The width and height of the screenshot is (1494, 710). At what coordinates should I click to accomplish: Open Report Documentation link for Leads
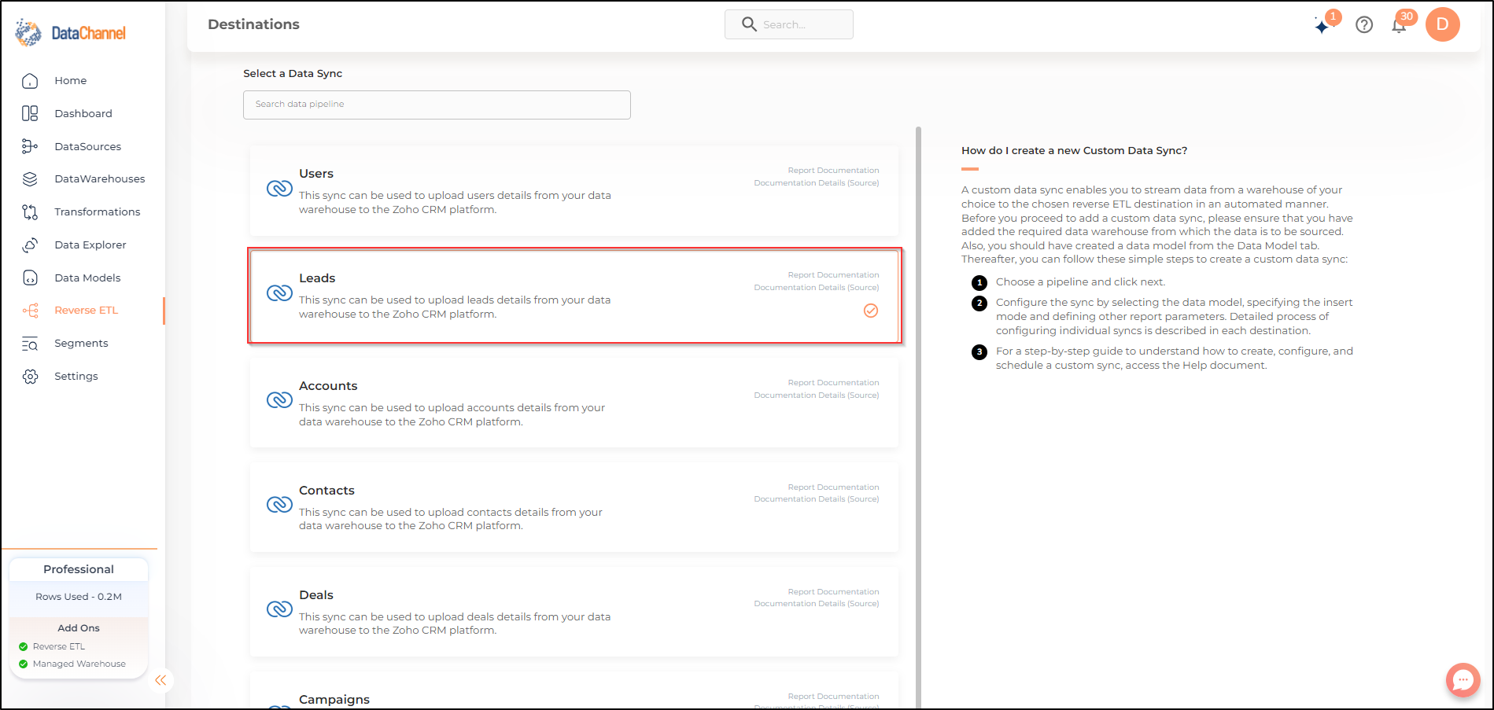(x=833, y=275)
